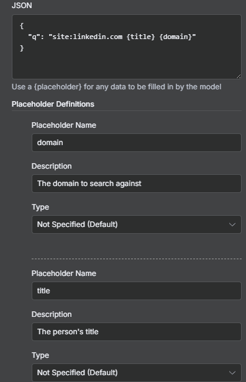246x382 pixels.
Task: Click the chevron arrow on title's Type dropdown
Action: (232, 373)
